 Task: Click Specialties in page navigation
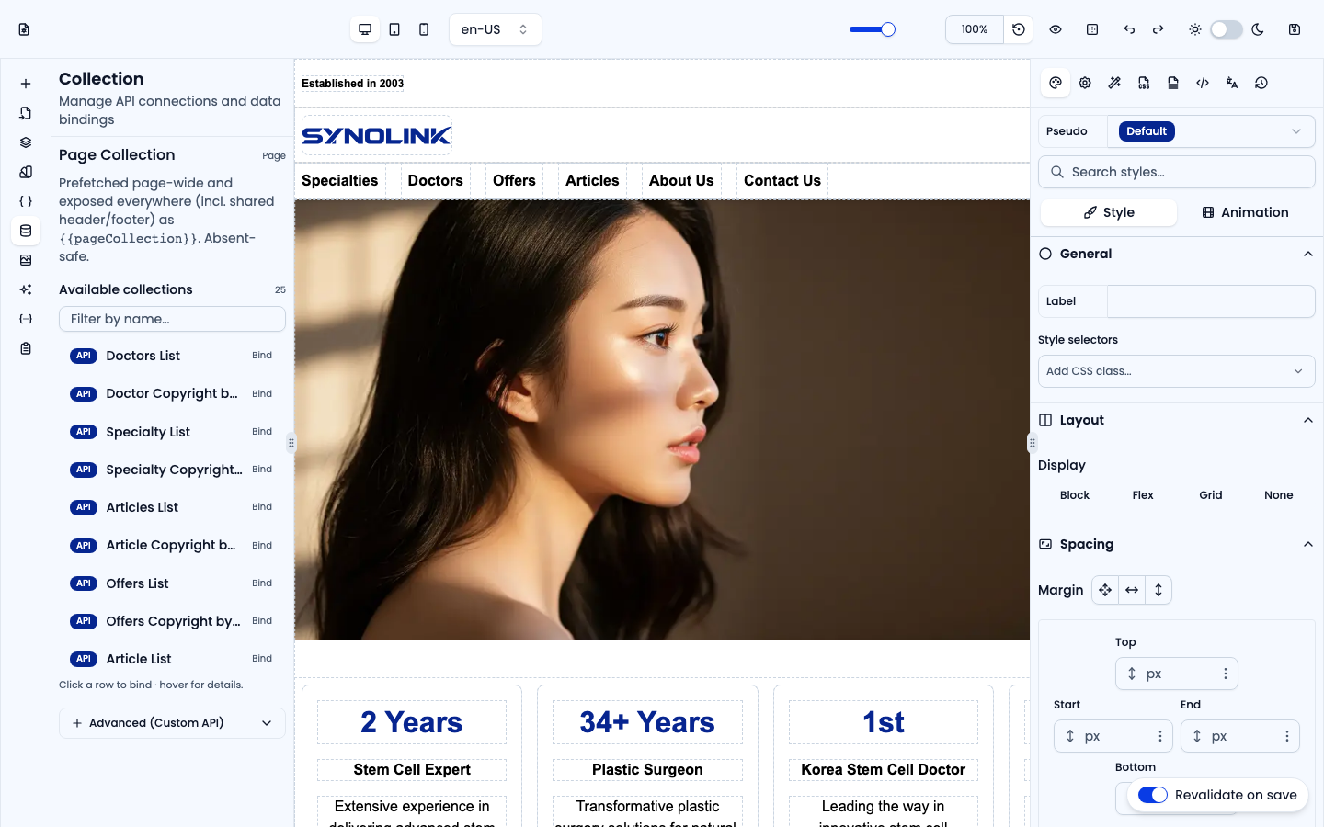click(340, 181)
